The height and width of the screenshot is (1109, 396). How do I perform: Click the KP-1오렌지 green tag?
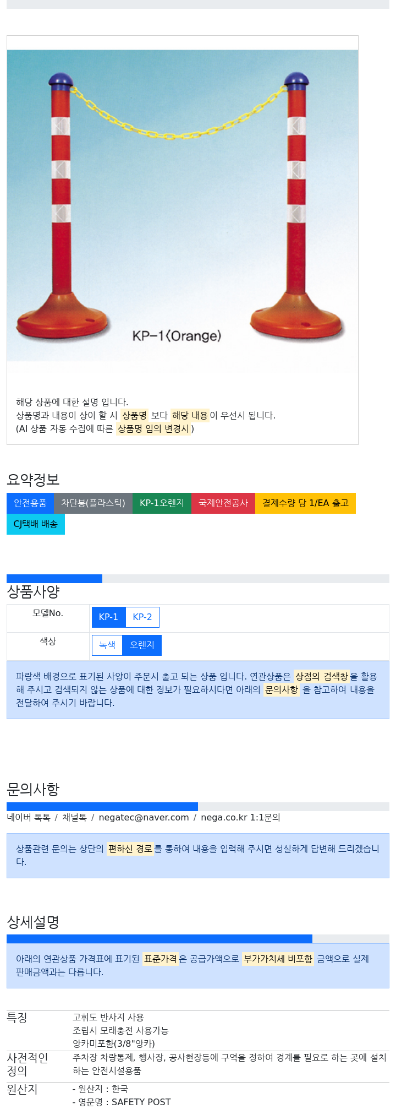point(162,503)
